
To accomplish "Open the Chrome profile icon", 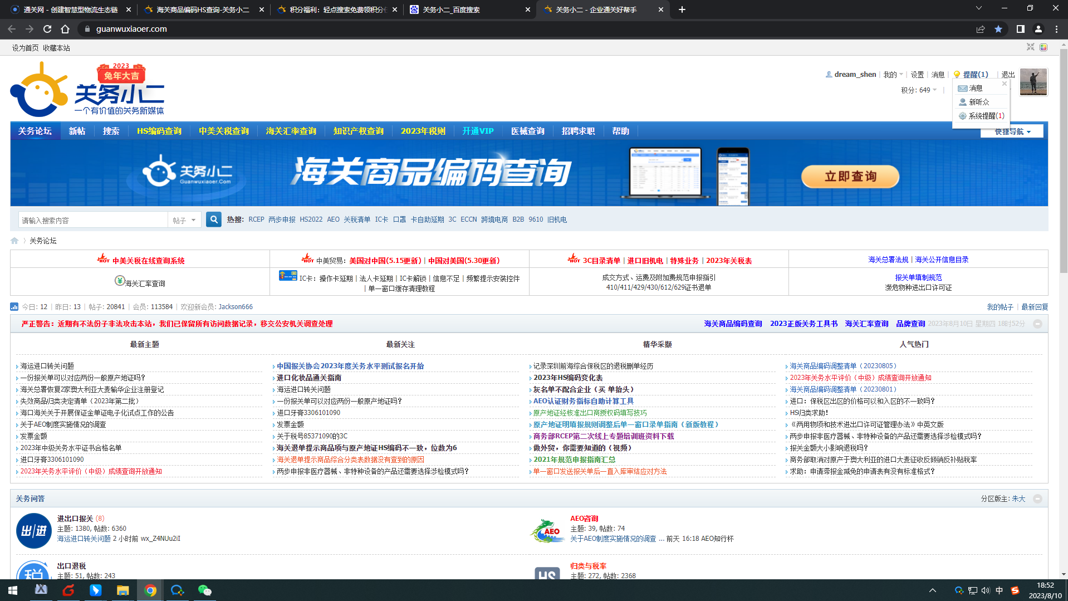I will [x=1038, y=29].
